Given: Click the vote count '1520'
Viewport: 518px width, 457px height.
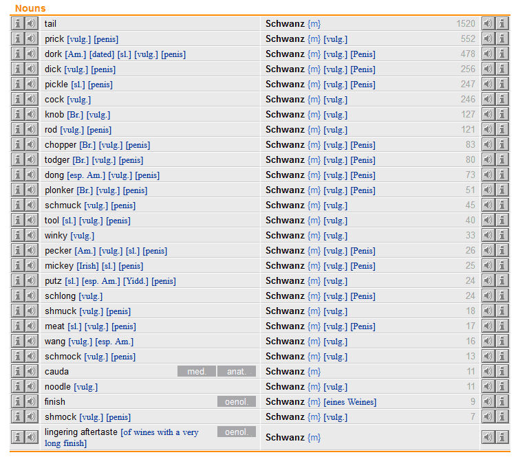Looking at the screenshot, I should [x=466, y=24].
